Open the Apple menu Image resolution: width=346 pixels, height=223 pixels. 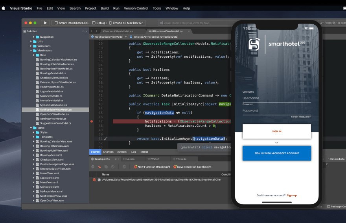point(4,8)
